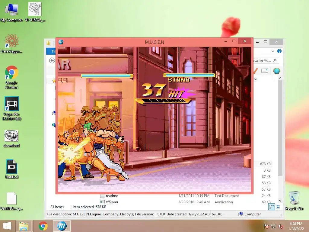Click the muted speaker volume icon
This screenshot has width=309, height=232.
point(280,226)
